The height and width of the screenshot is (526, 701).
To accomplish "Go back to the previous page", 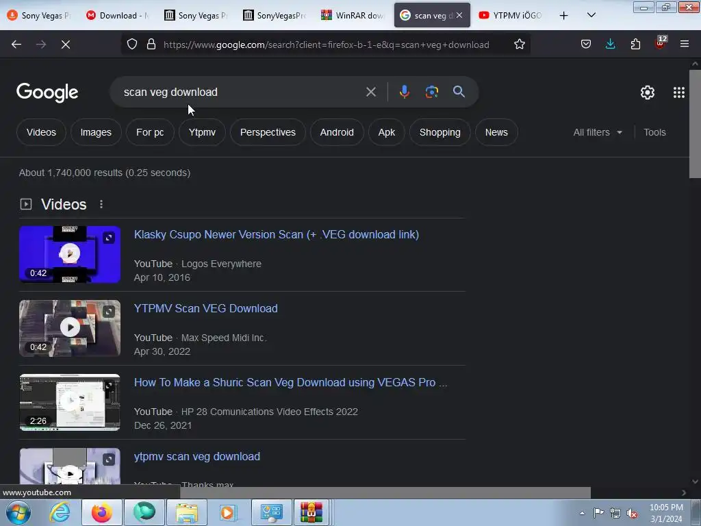I will click(16, 45).
